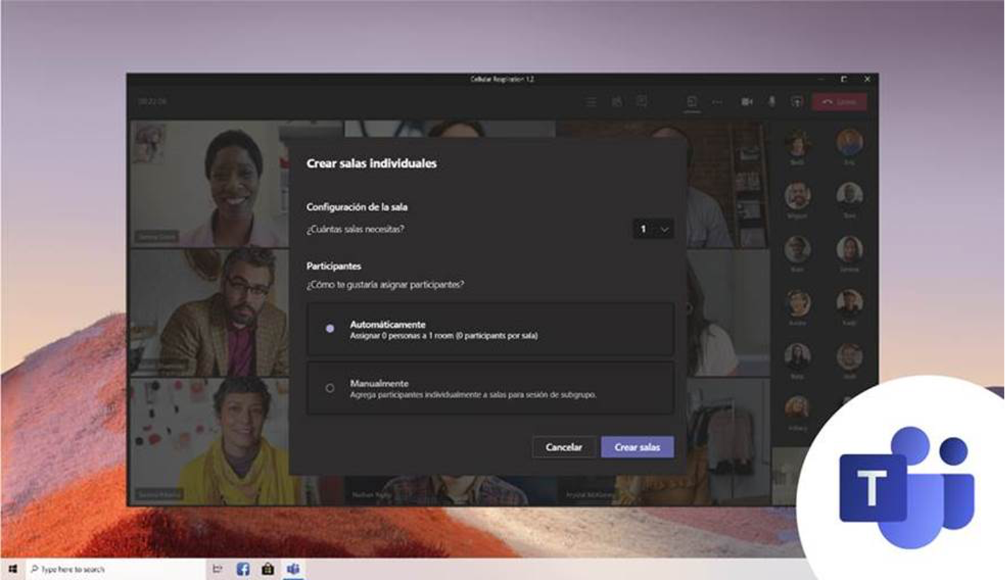The height and width of the screenshot is (580, 1005).
Task: Click the Cancelar button
Action: tap(564, 447)
